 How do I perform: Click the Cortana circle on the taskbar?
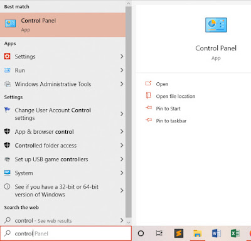[141, 233]
